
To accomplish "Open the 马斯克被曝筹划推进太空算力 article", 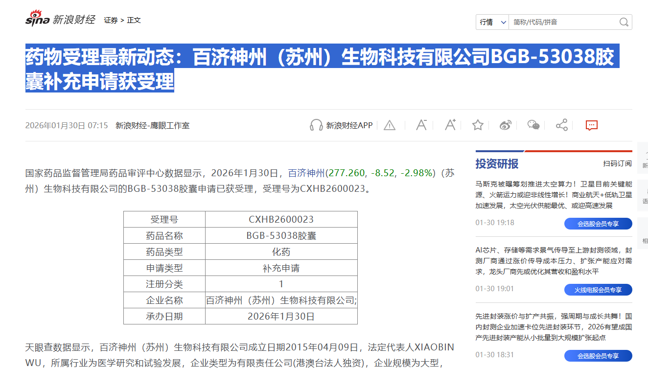I will tap(554, 195).
